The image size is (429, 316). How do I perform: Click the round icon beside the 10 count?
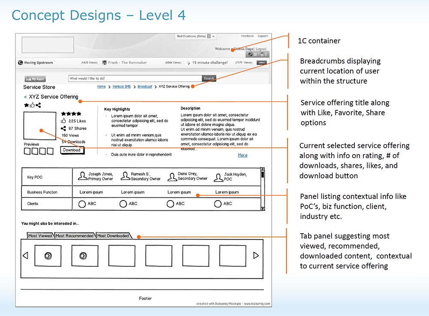coord(251,54)
